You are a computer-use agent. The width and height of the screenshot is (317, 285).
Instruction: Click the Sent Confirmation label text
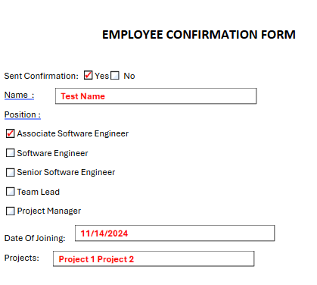coord(42,76)
